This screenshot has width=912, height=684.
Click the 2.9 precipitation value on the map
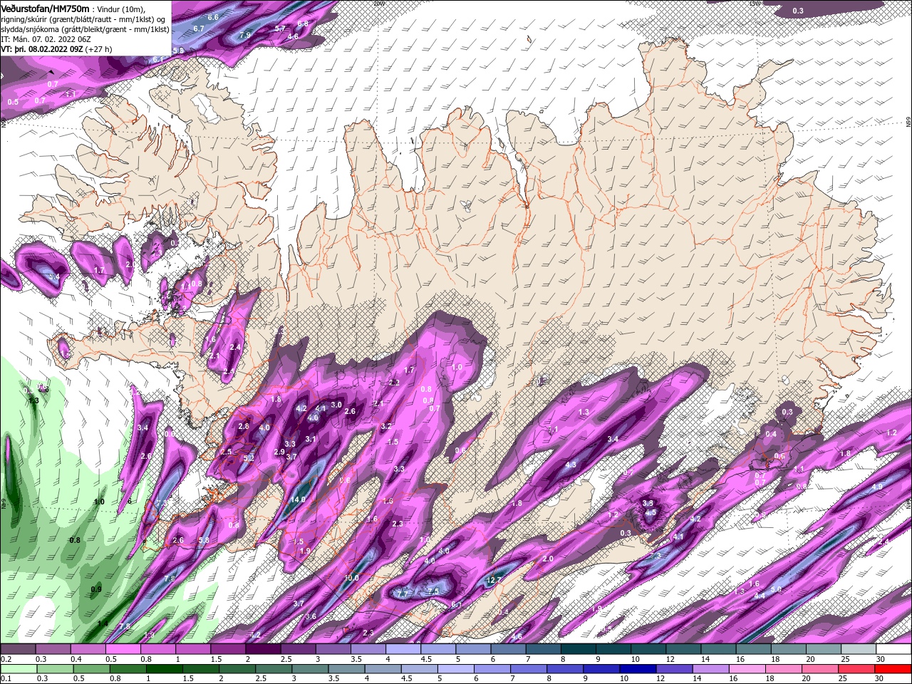click(279, 452)
